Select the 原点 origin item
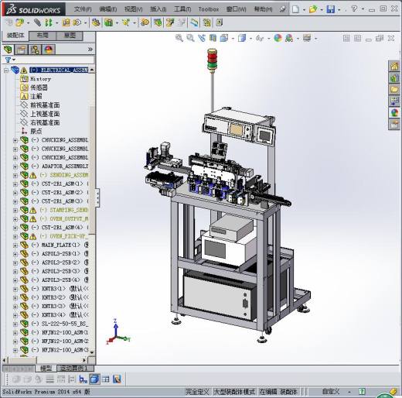Screen dimensions: 402x398 36,132
